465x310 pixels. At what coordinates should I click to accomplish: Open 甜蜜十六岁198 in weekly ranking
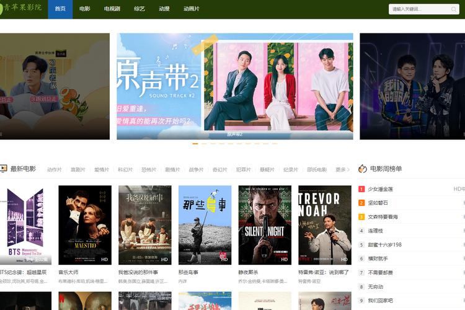pos(384,245)
